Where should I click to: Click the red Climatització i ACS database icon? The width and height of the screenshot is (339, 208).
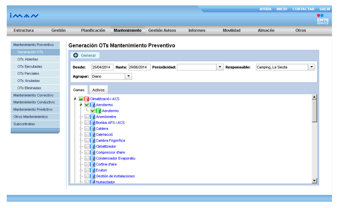(x=87, y=99)
